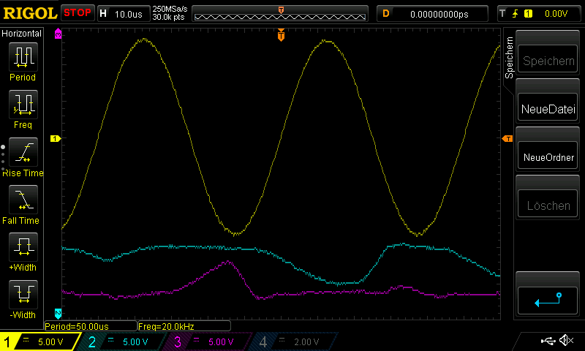Click the magenta channel 3 ground level marker
585x351 pixels.
58,34
